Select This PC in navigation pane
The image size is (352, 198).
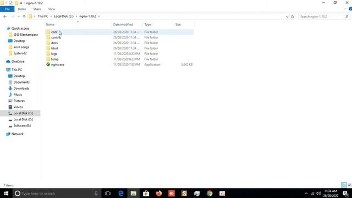(16, 70)
